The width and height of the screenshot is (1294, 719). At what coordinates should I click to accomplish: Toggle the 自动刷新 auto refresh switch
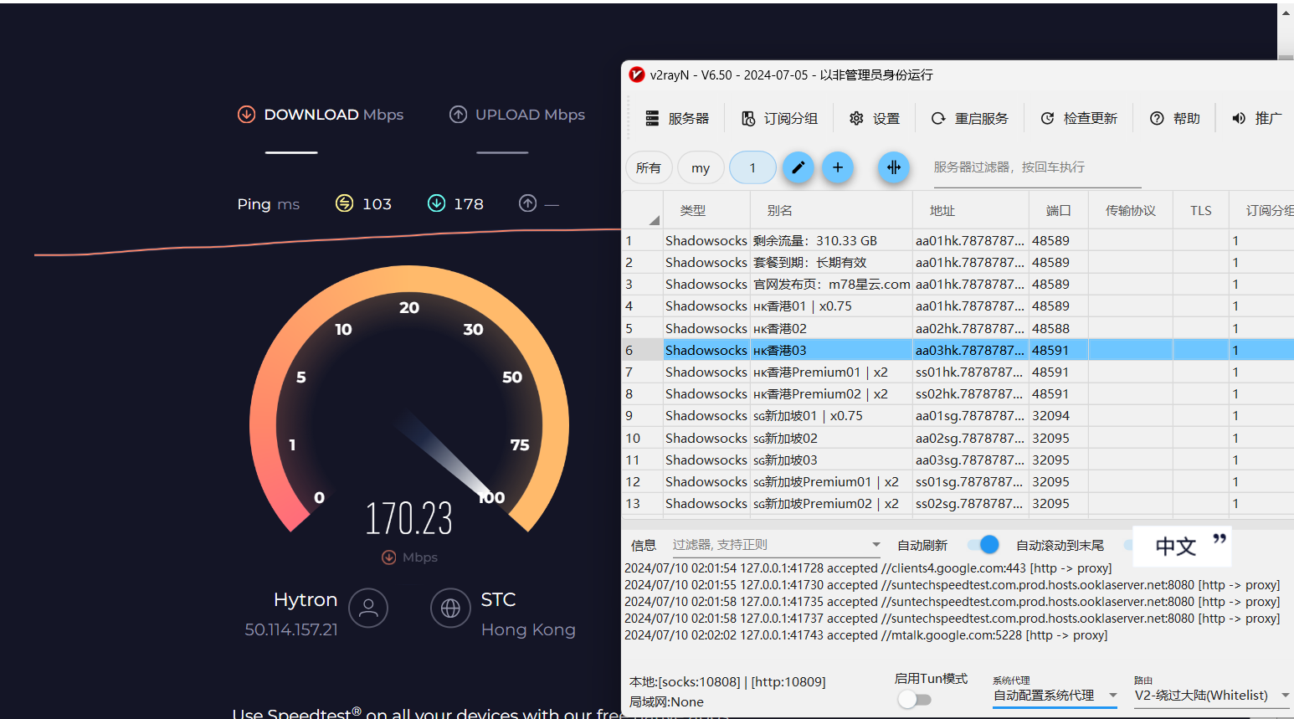983,545
